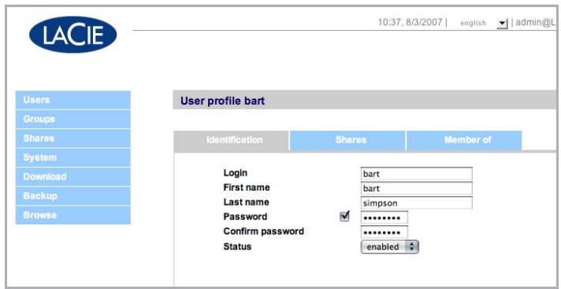
Task: Go to the Shares sidebar item
Action: [x=73, y=139]
